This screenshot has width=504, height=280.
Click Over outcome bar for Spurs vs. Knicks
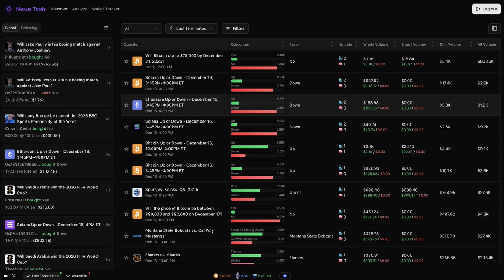click(258, 190)
